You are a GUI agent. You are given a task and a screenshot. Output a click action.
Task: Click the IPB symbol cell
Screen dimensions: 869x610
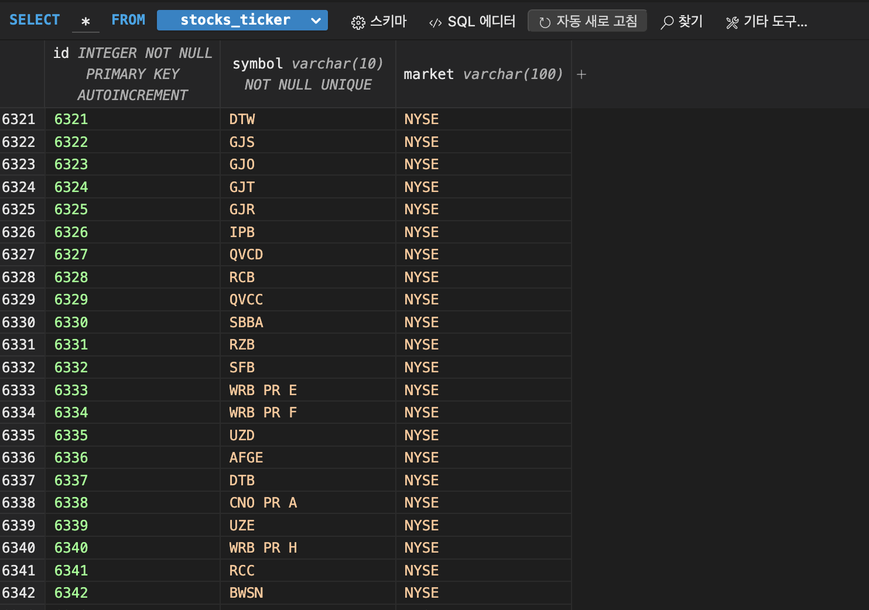[308, 232]
